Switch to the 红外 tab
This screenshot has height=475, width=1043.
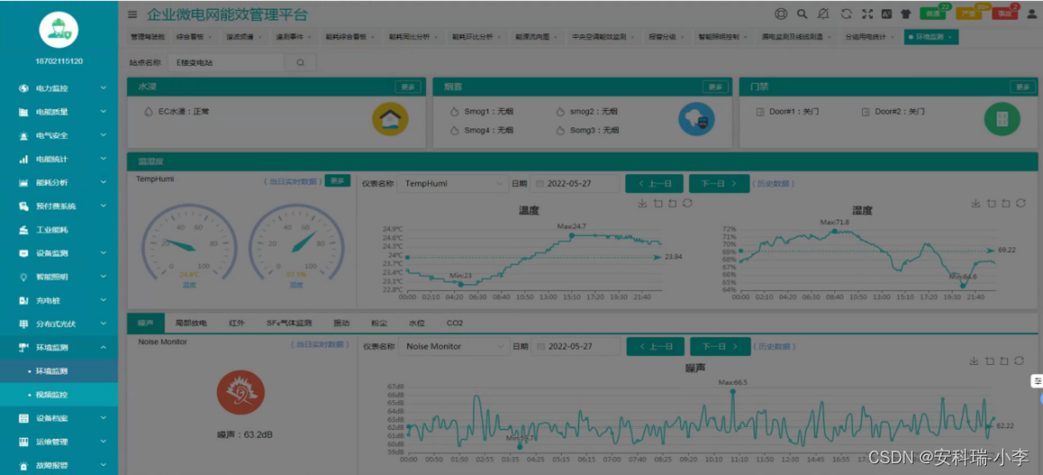[x=236, y=323]
